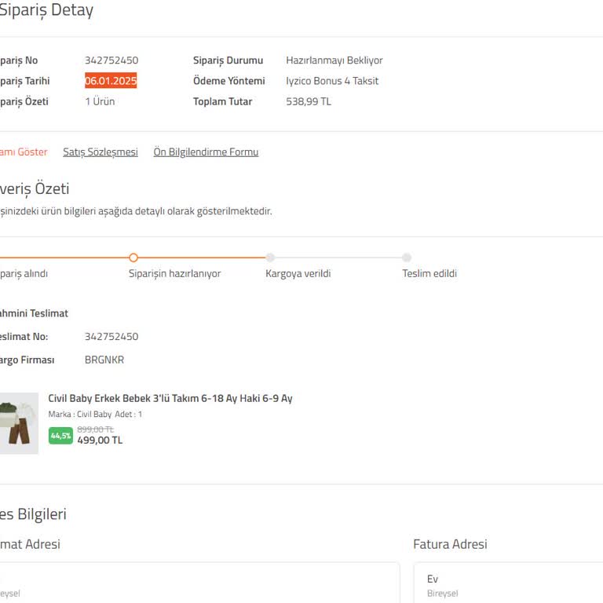Click the 'Ödeme Yöntemi' label

coord(228,81)
